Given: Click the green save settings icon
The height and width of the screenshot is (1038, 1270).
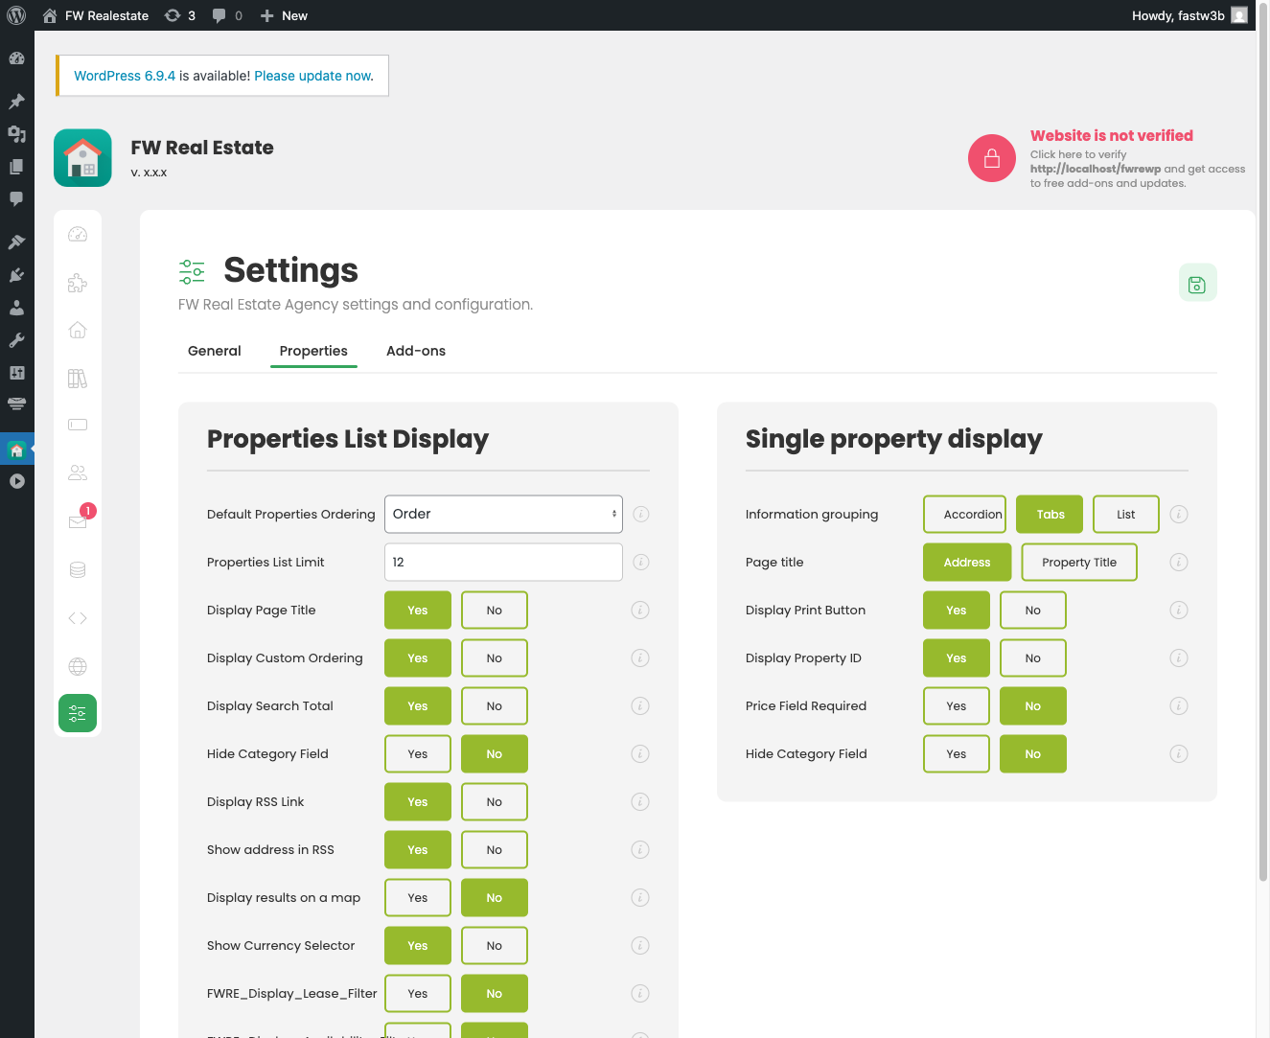Looking at the screenshot, I should coord(1197,282).
